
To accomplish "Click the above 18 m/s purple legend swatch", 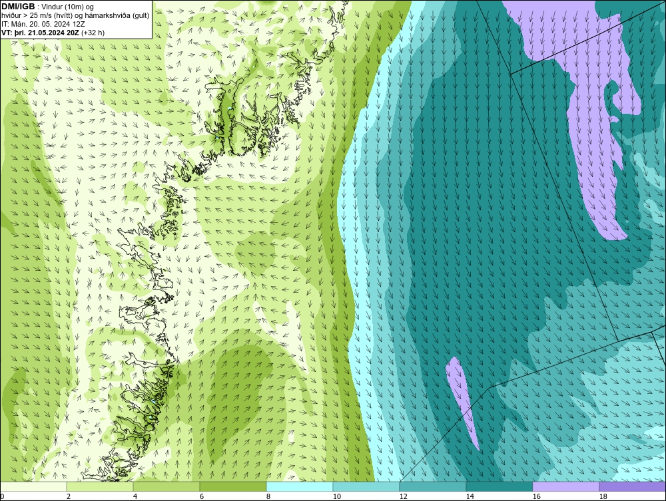I will click(633, 486).
